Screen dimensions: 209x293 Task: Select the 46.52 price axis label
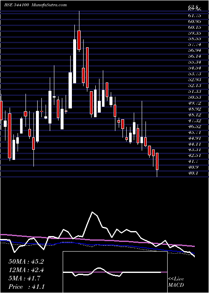(194, 126)
